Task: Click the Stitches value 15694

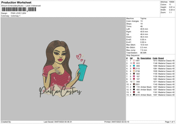Action: click(x=172, y=2)
